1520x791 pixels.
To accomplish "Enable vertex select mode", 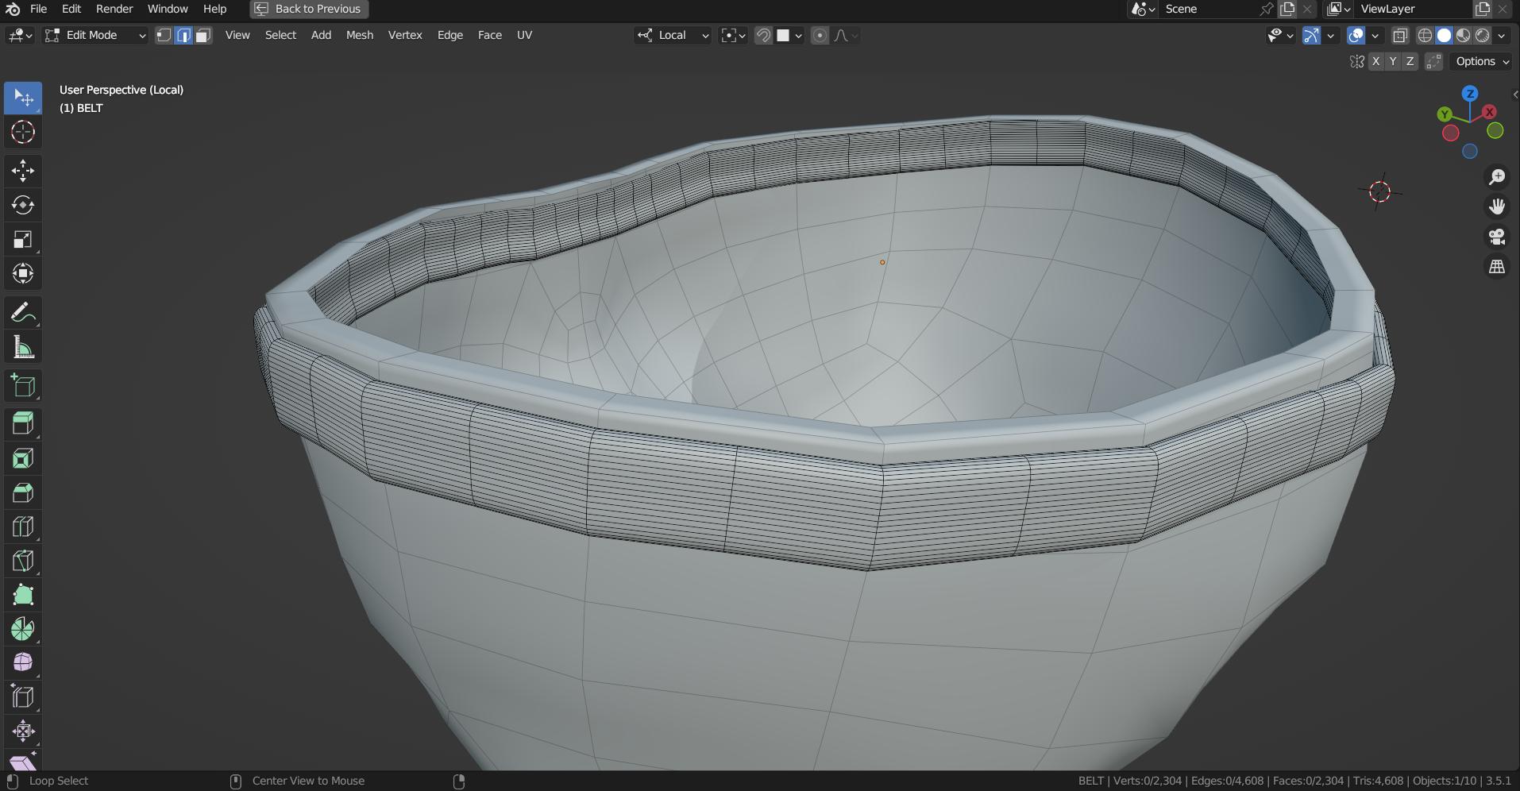I will point(164,35).
